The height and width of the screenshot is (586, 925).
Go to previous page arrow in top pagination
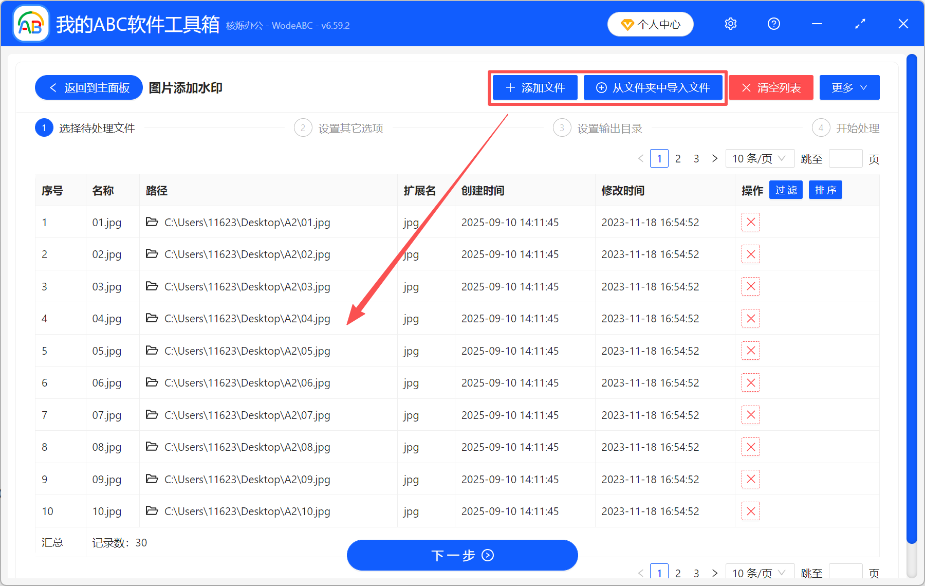point(641,158)
